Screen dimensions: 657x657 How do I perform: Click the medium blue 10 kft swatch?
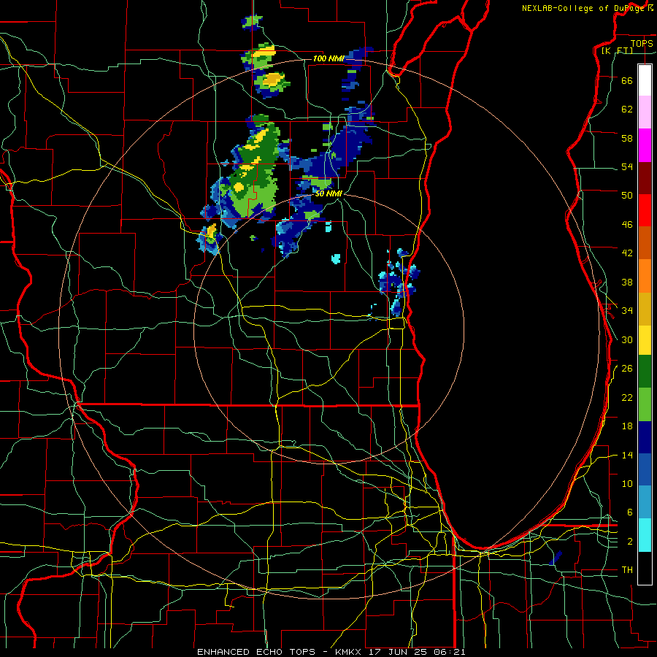[x=645, y=469]
